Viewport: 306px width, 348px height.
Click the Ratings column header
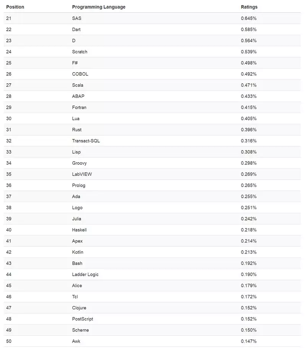[x=249, y=7]
